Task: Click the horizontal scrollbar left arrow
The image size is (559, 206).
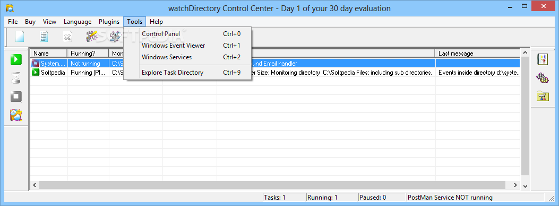Action: [x=35, y=185]
